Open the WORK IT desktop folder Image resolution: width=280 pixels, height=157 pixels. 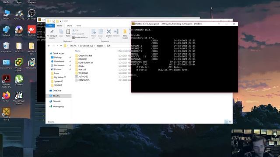pos(19,48)
